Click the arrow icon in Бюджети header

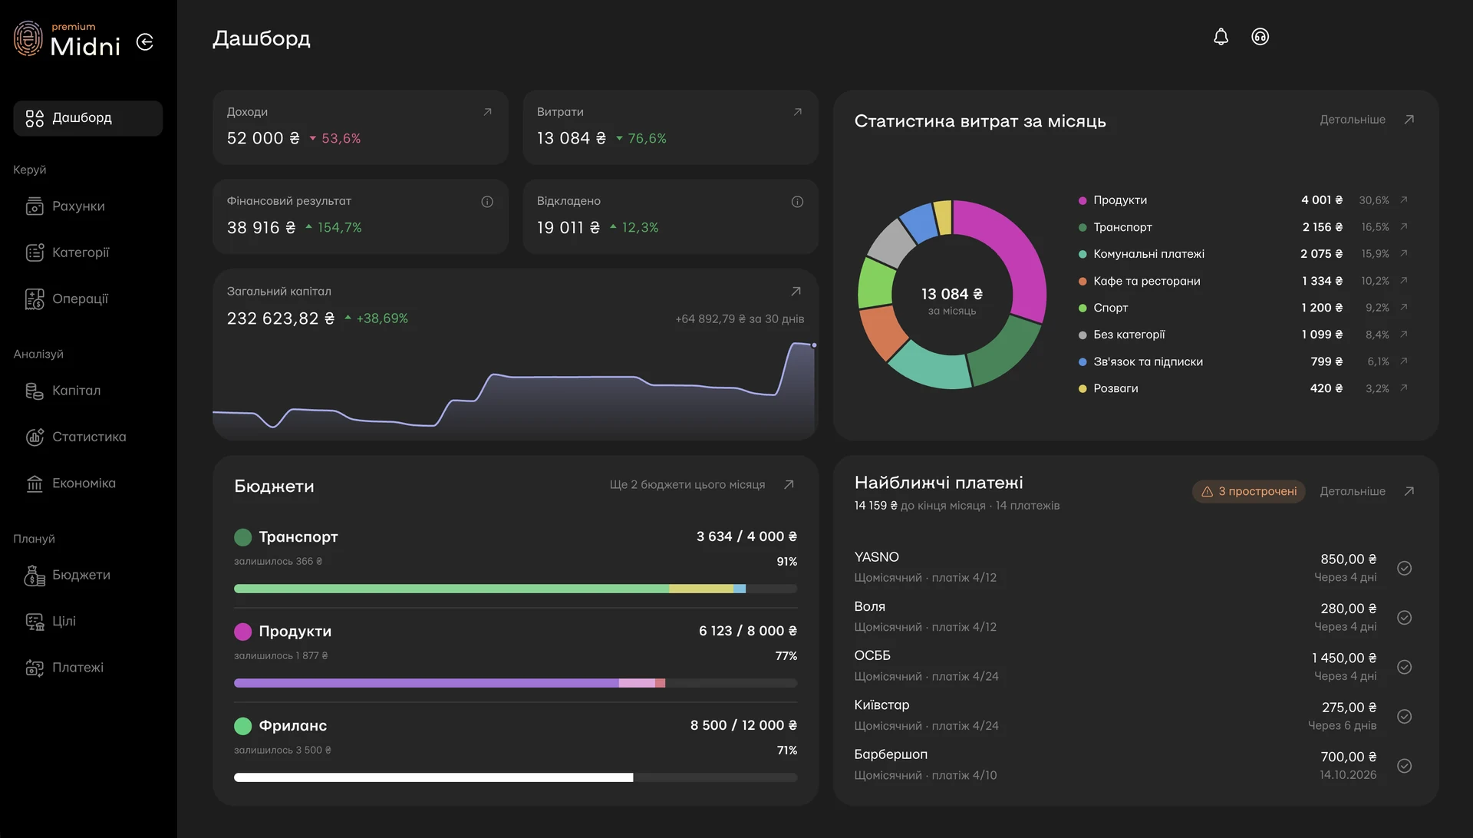pos(789,485)
